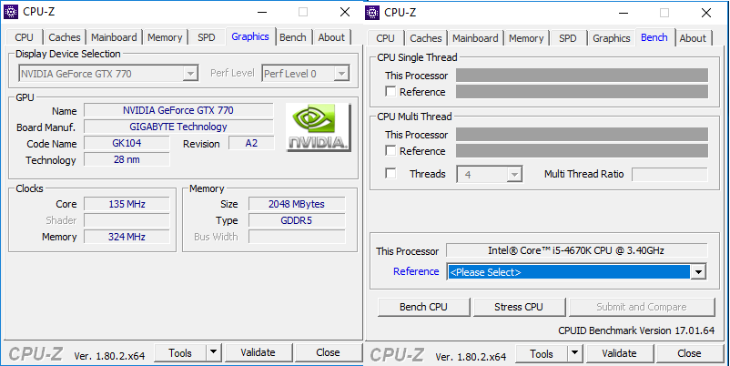This screenshot has width=730, height=366.
Task: Click the Memory Size 2048 MBytes field
Action: [x=297, y=204]
